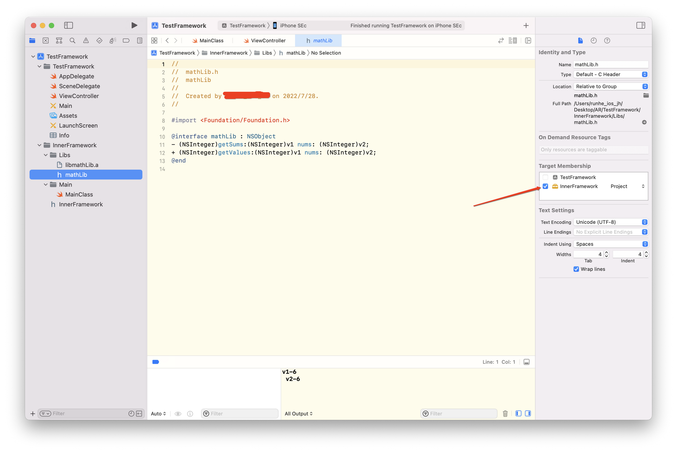Open the Breakpoint navigator
The width and height of the screenshot is (677, 453).
(126, 41)
